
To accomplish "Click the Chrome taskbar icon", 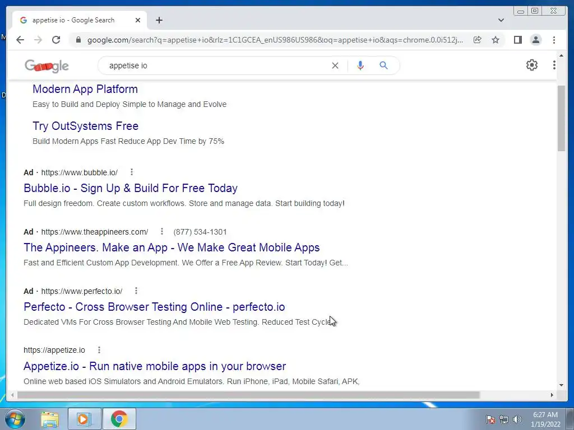I will pyautogui.click(x=119, y=419).
